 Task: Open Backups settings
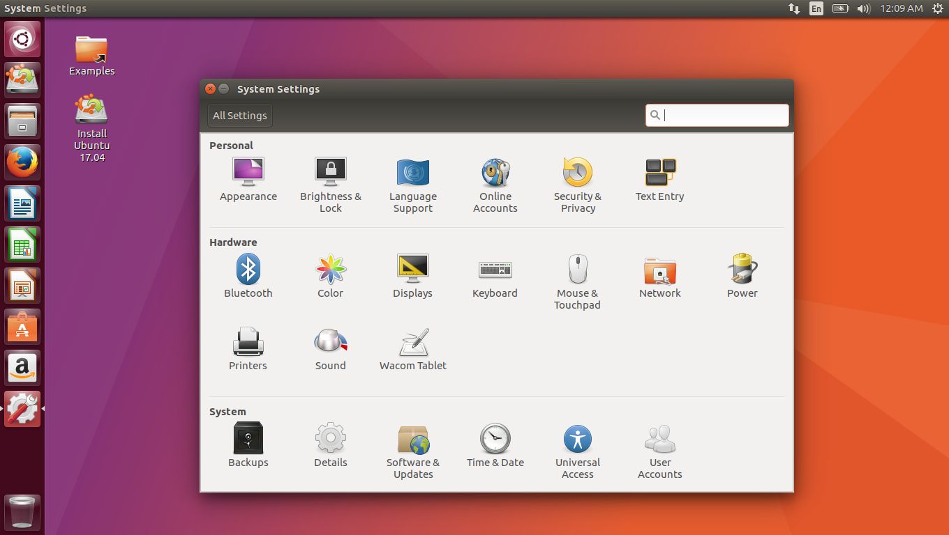[x=248, y=446]
